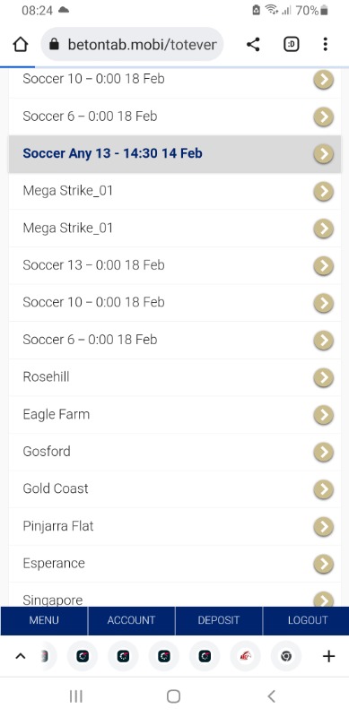Switch to the red-logo tab in strip
Screen dimensions: 349x717
(246, 656)
